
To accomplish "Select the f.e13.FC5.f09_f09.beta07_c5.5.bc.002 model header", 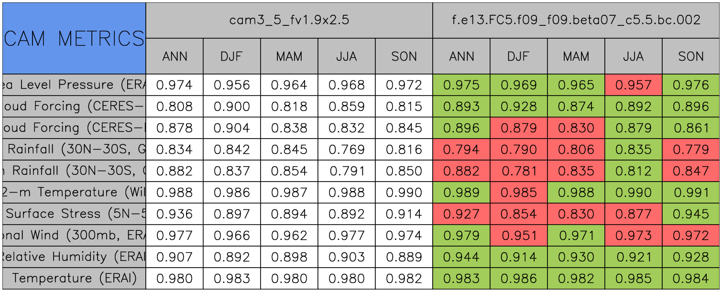I will tap(576, 20).
